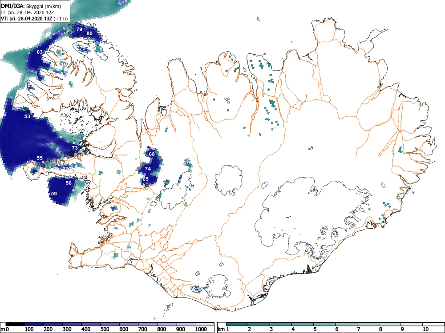Click the visibility value '59' offshore
The width and height of the screenshot is (445, 333).
coord(54,194)
